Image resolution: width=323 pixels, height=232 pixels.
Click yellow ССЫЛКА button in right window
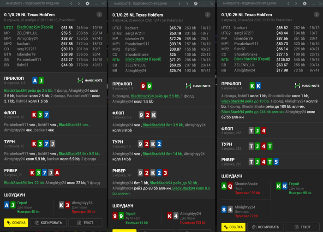pyautogui.click(x=233, y=227)
